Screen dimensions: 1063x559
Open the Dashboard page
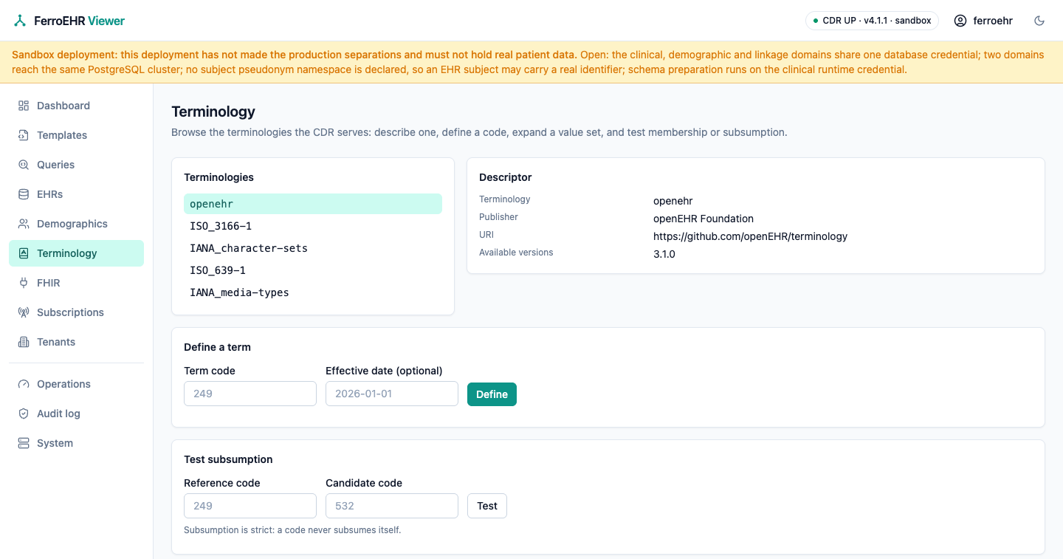pyautogui.click(x=76, y=106)
